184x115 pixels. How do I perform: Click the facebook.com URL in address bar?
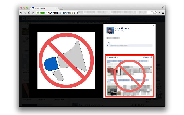[59, 13]
